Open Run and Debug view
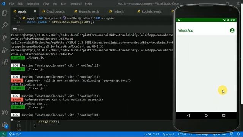 pos(5,50)
